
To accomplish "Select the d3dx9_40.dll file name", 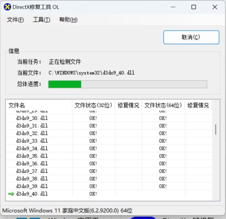I will click(x=32, y=194).
